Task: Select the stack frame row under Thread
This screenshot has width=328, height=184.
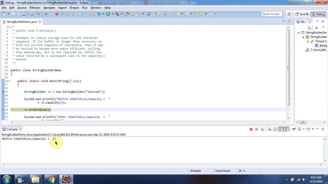Action: coord(321,45)
